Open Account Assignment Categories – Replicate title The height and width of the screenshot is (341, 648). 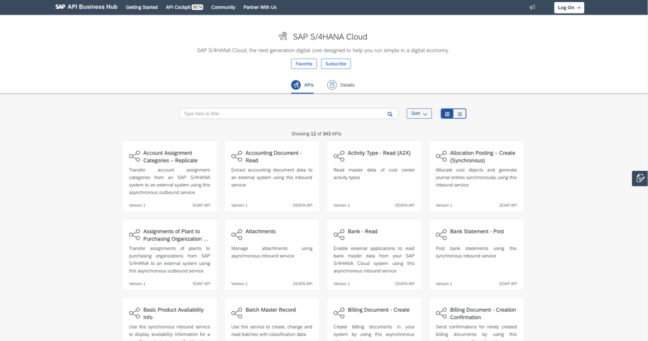pyautogui.click(x=170, y=157)
